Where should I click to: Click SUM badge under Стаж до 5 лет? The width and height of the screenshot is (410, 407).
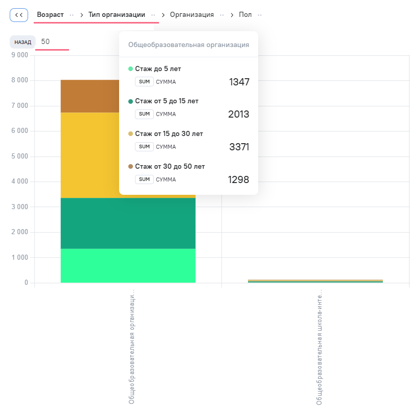point(144,82)
